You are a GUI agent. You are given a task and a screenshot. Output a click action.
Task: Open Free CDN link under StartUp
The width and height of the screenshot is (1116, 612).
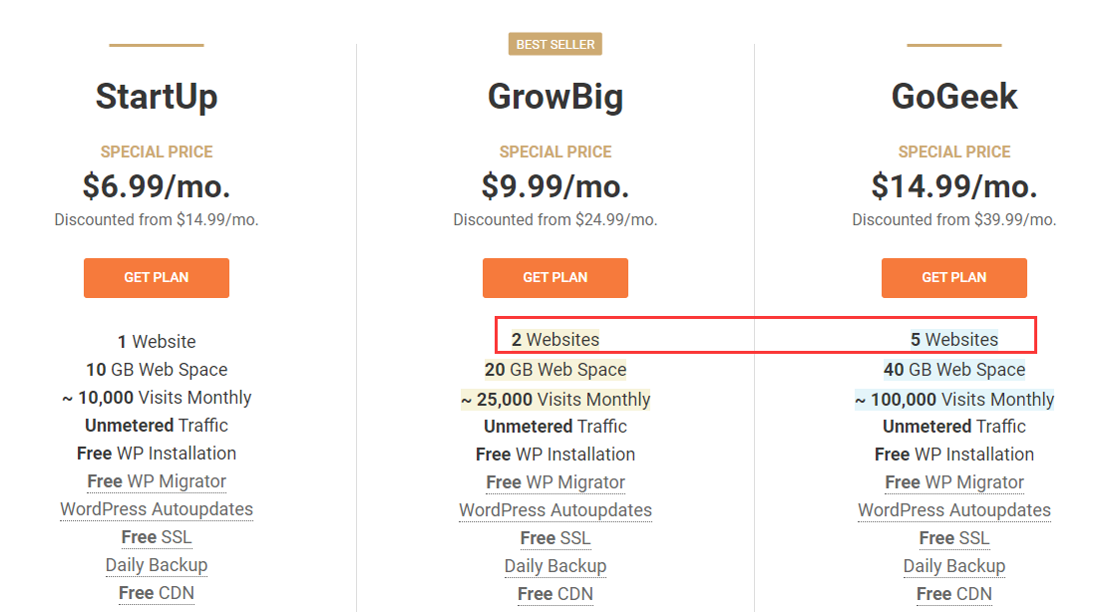click(157, 593)
